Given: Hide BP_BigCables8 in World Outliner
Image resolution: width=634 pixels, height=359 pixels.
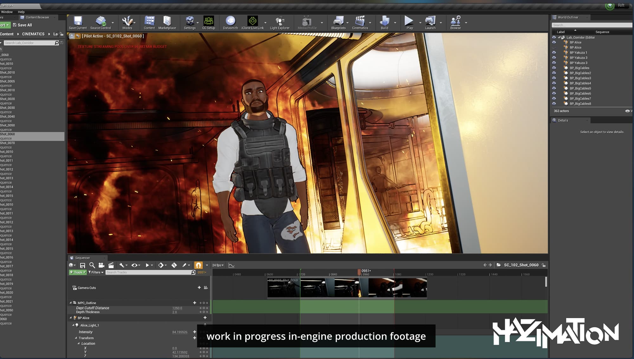Looking at the screenshot, I should [554, 103].
